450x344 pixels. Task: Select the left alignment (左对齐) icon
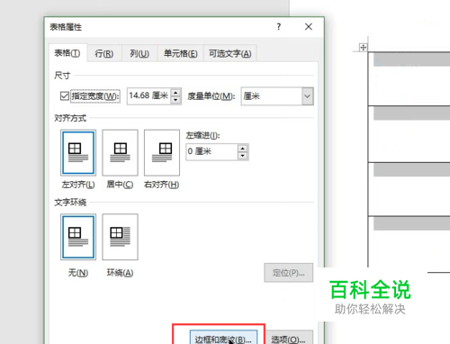[x=78, y=153]
